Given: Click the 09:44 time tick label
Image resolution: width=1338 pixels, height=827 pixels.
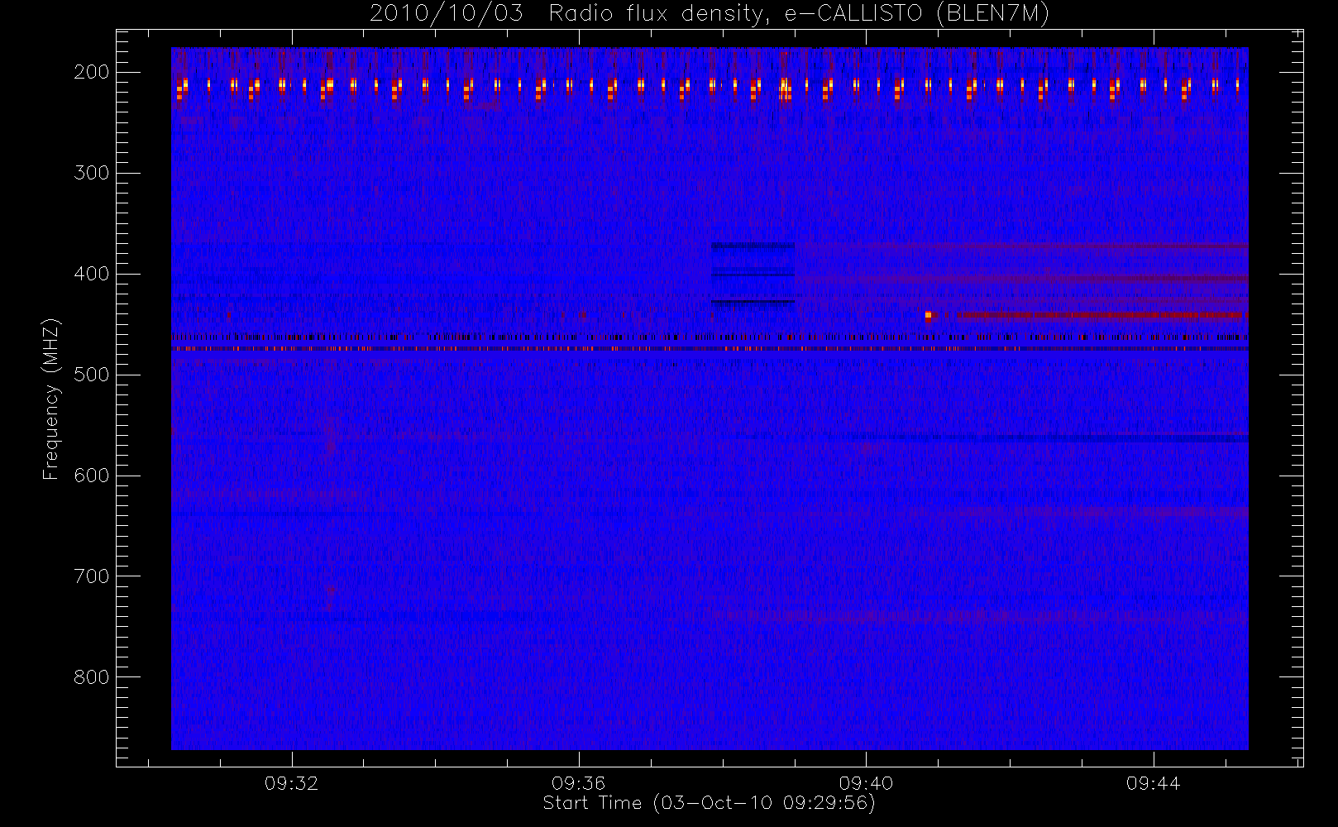Looking at the screenshot, I should coord(1153,783).
